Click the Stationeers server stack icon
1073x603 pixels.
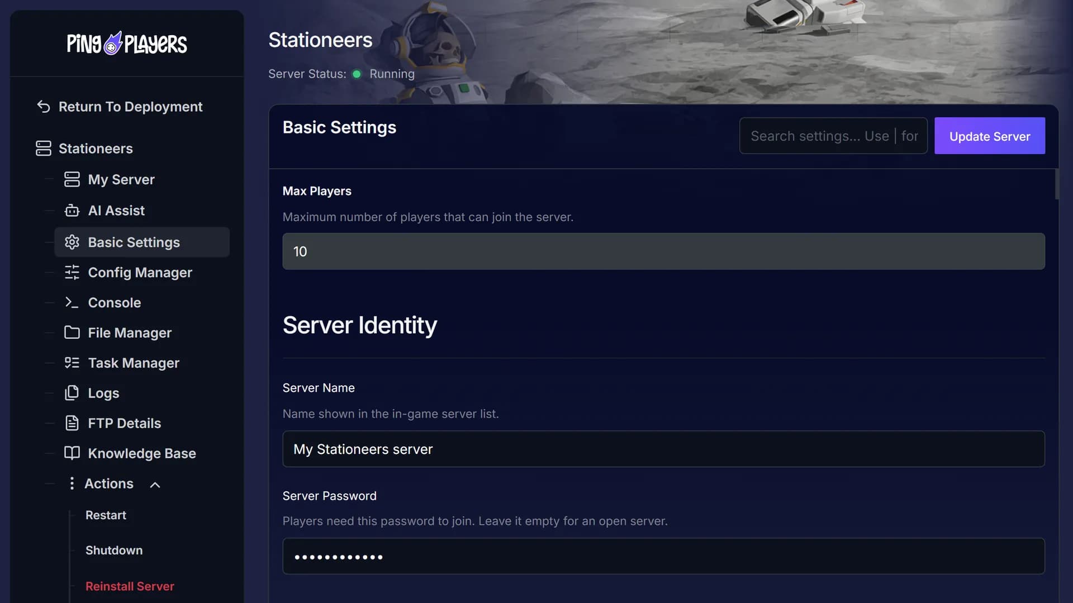point(44,149)
